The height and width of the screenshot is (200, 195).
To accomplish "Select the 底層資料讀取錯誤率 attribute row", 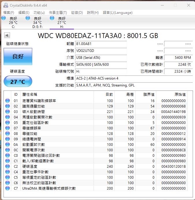I will pos(96,101).
